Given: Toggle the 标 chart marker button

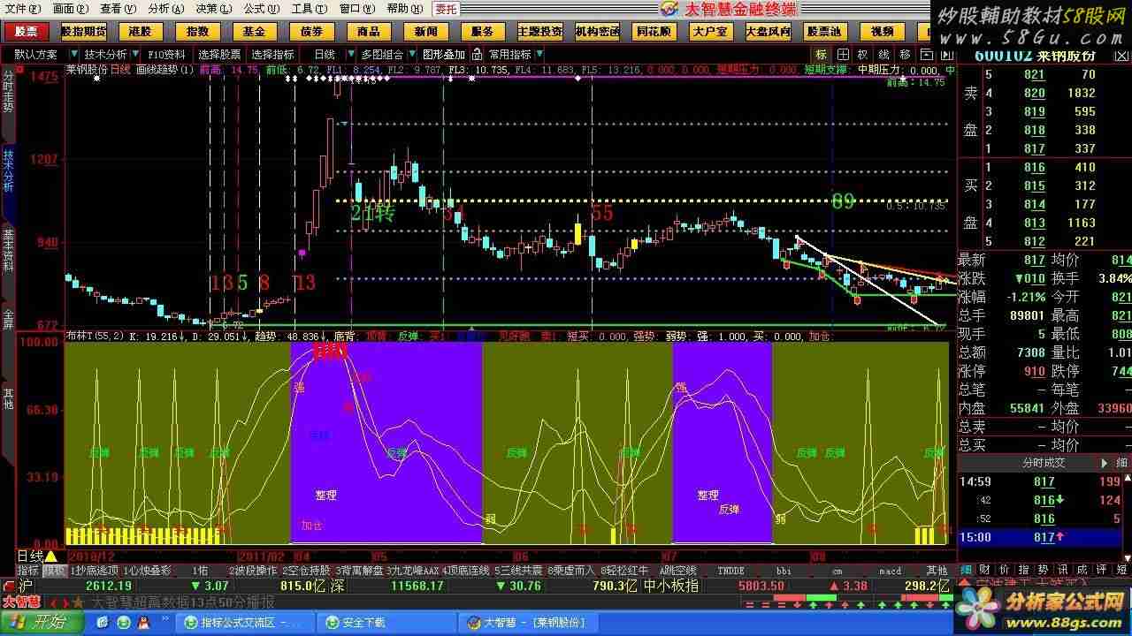Looking at the screenshot, I should (822, 54).
